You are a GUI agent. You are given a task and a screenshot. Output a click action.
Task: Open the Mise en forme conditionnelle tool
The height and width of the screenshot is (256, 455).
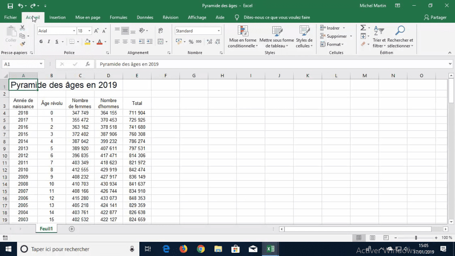243,36
